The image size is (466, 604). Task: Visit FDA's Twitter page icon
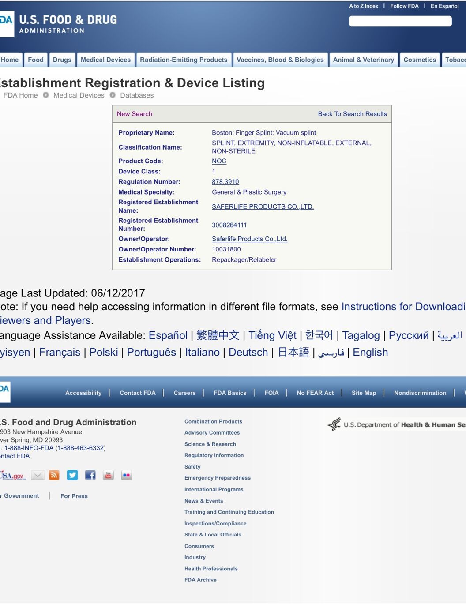[x=72, y=475]
